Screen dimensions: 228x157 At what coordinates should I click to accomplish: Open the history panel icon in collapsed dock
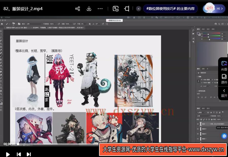point(193,30)
